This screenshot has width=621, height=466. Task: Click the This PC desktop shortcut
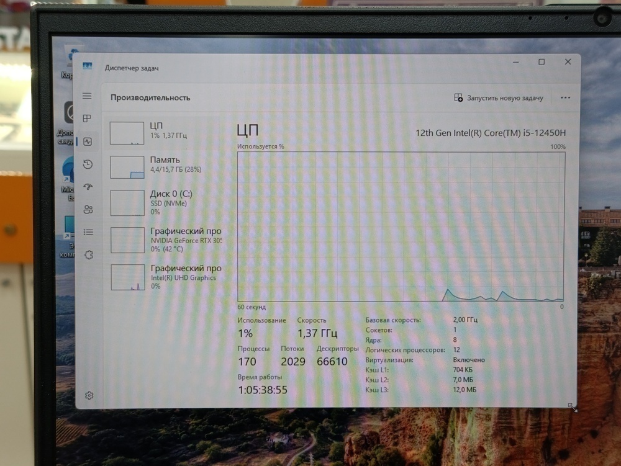click(x=68, y=236)
